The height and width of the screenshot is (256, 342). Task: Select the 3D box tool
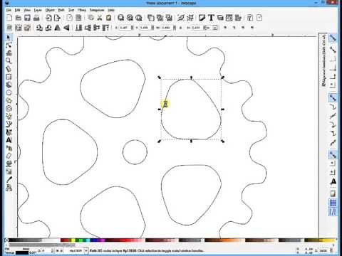point(9,85)
